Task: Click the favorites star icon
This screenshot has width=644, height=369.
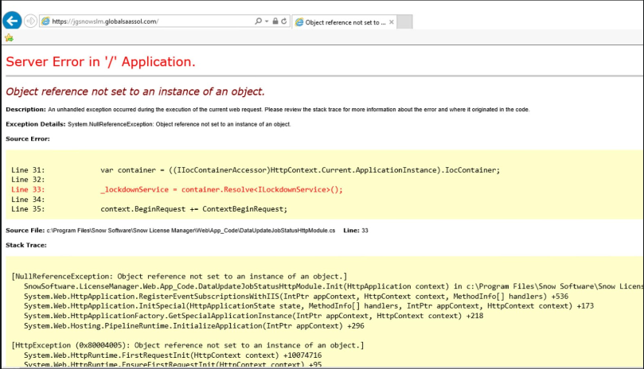Action: tap(9, 37)
